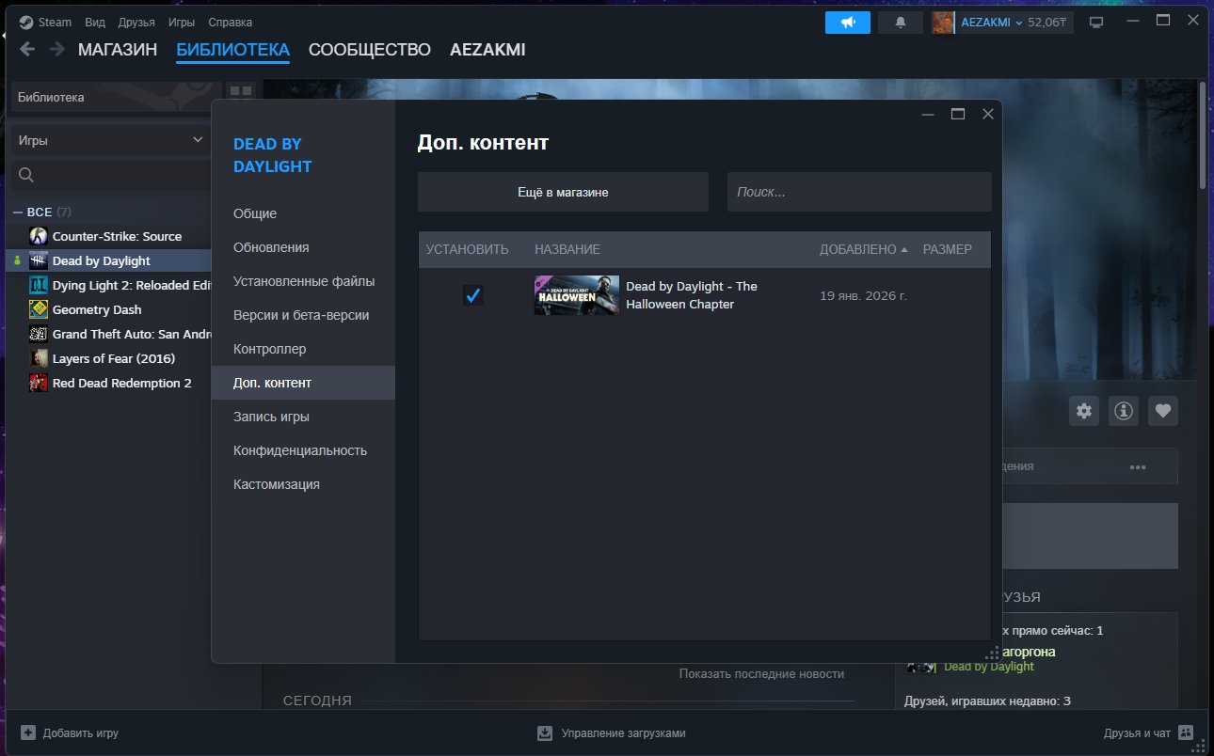Sort by the НАЗВАНИЕ column header

coord(567,249)
